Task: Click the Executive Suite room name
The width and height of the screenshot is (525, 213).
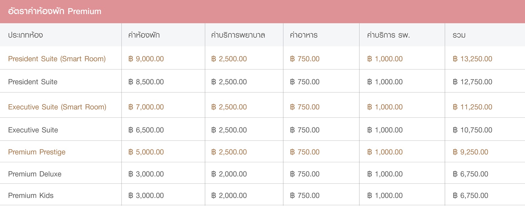Action: 33,130
